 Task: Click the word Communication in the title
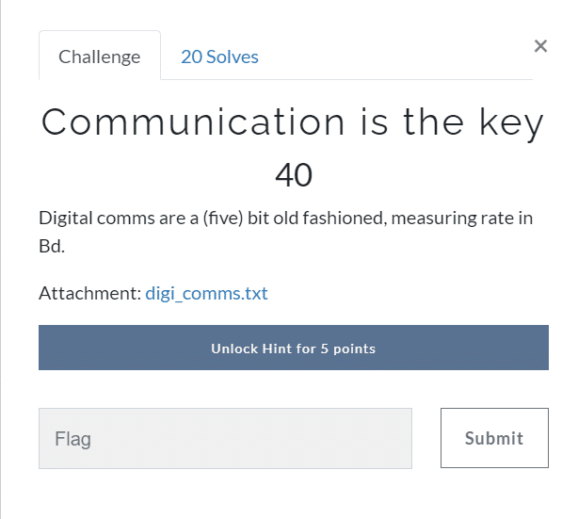(x=193, y=122)
